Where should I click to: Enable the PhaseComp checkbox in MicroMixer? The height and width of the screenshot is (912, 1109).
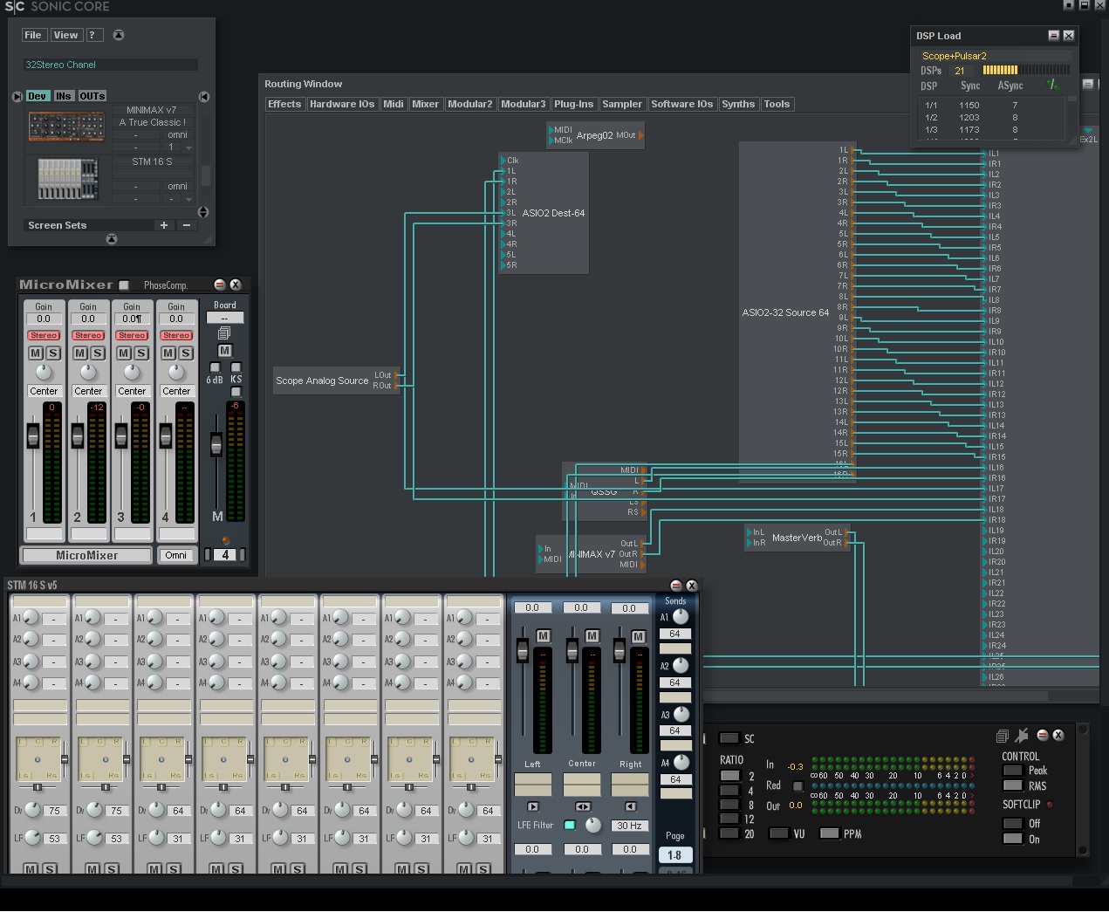pos(124,285)
